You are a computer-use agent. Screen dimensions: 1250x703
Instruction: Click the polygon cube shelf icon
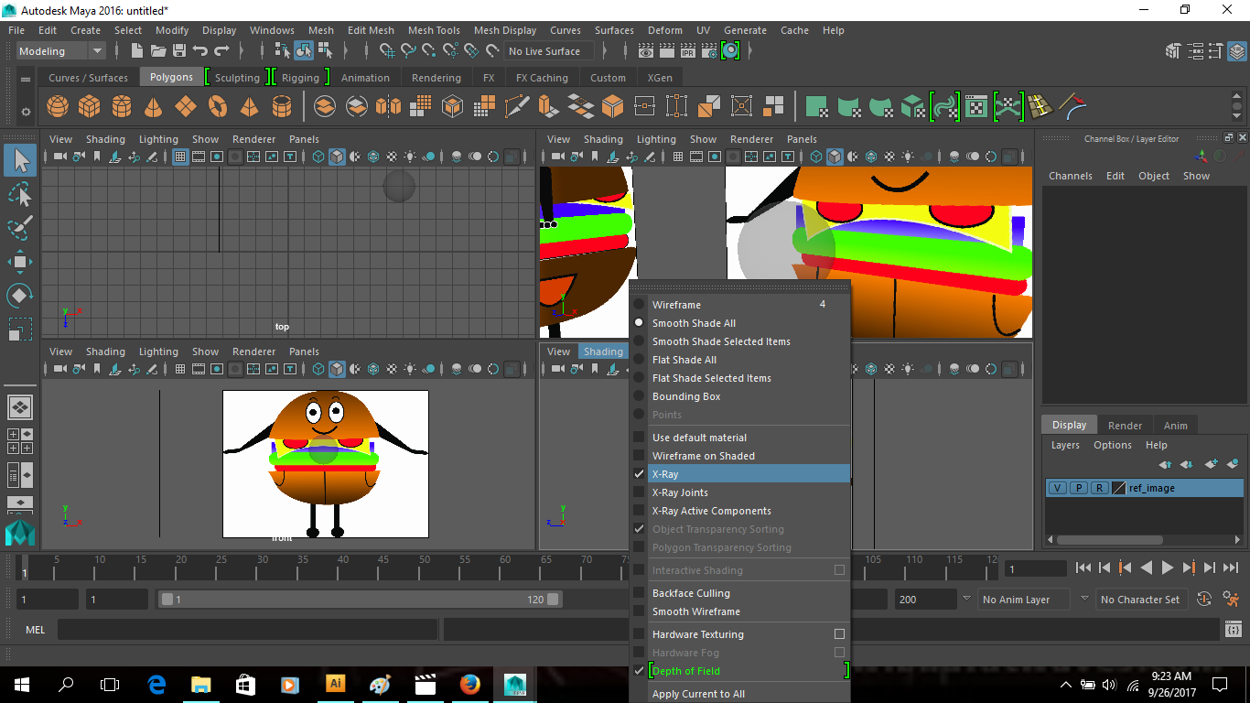90,107
